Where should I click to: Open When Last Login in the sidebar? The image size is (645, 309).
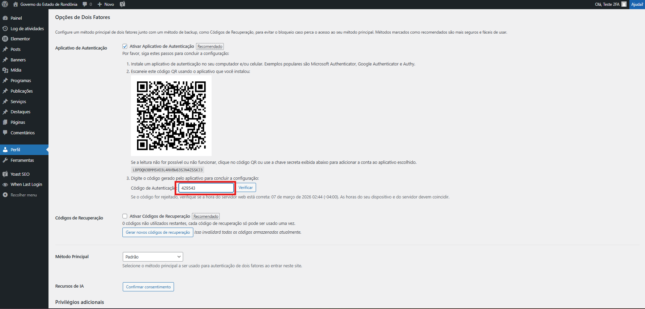pos(26,185)
